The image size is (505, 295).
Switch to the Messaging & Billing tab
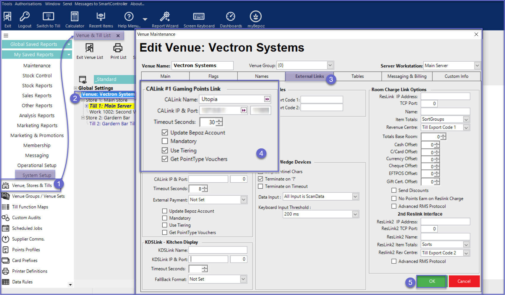click(x=407, y=76)
